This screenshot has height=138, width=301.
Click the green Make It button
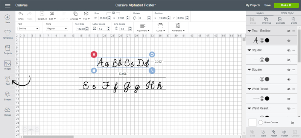point(286,5)
